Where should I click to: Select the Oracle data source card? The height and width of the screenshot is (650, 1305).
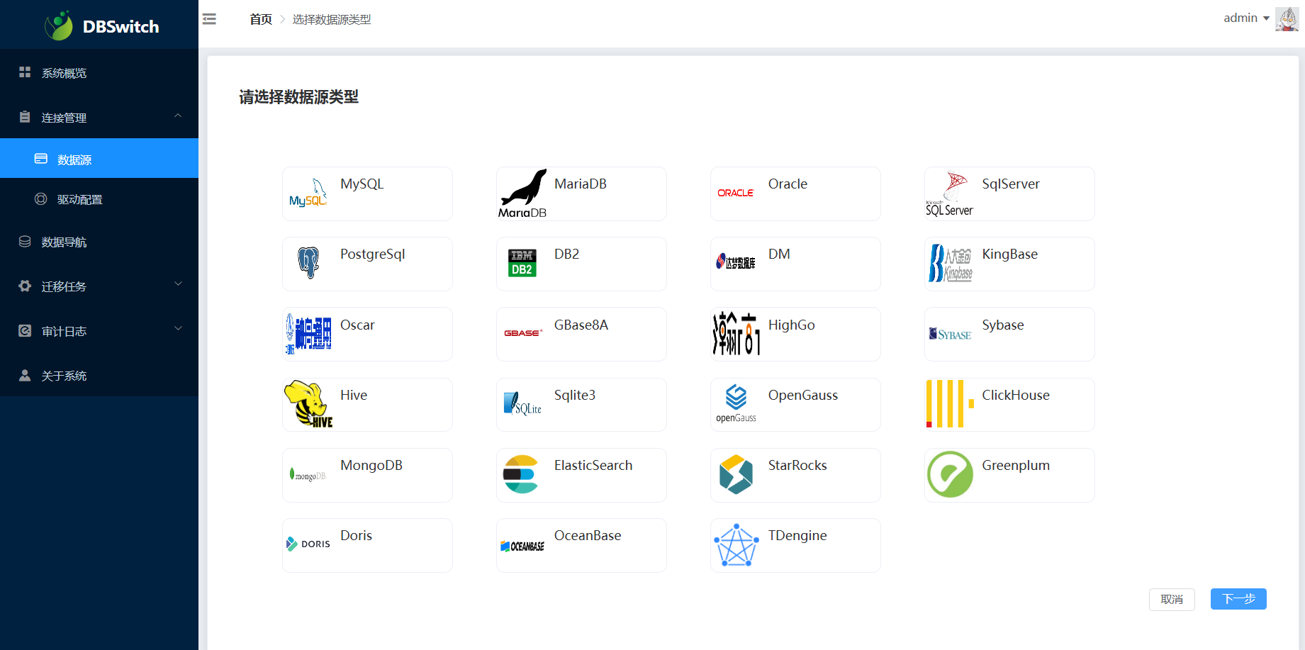pyautogui.click(x=795, y=194)
